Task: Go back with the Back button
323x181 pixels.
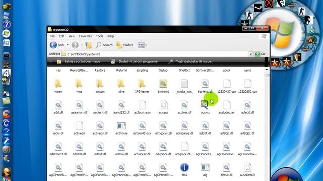Action: pos(57,45)
